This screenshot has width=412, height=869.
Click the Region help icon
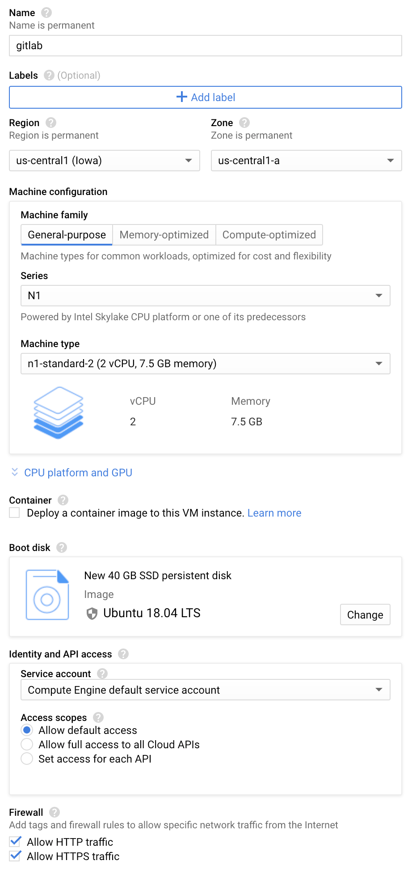point(50,123)
